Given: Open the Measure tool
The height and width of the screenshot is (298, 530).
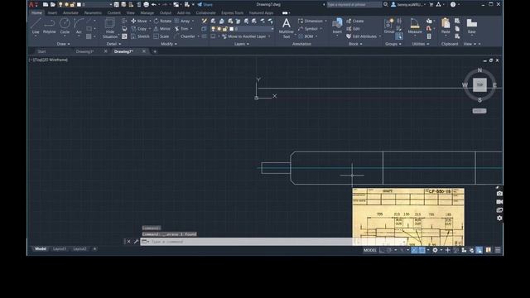Looking at the screenshot, I should coord(415,26).
